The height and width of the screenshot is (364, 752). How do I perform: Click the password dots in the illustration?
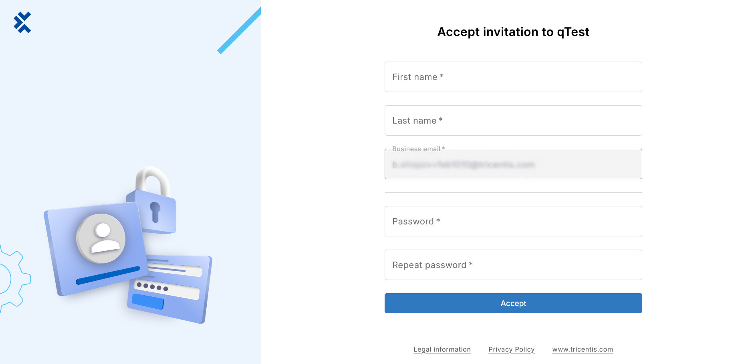pos(152,286)
